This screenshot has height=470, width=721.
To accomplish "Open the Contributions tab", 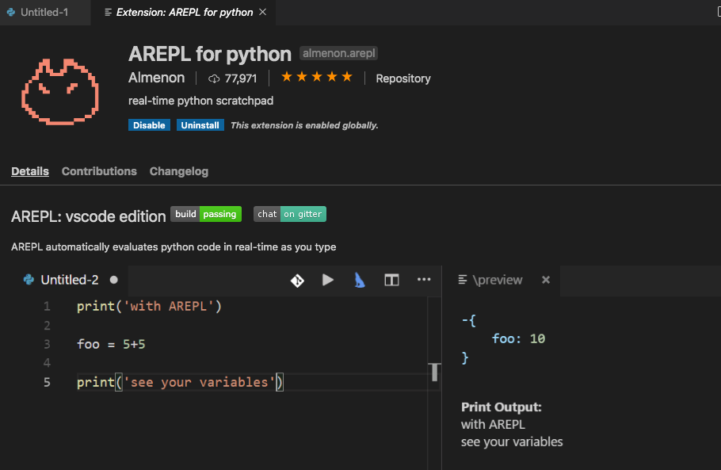I will pos(99,171).
